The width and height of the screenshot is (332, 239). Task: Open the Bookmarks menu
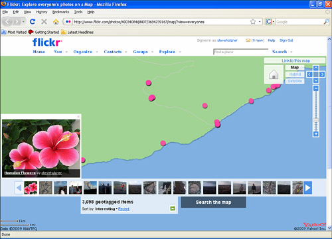(x=60, y=12)
